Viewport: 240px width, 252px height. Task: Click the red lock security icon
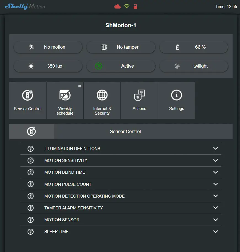[x=135, y=6]
